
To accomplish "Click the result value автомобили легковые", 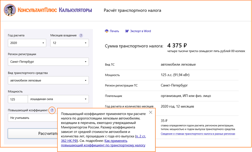I will click(178, 65).
